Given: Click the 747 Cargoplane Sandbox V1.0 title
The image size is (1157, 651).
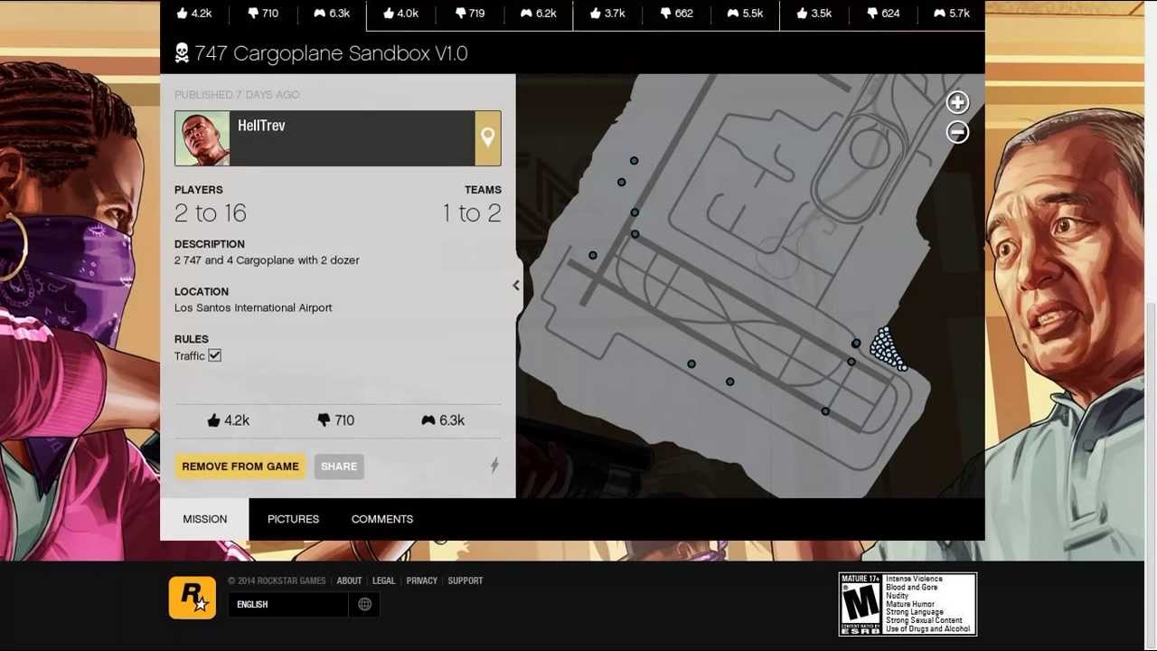Looking at the screenshot, I should point(331,53).
